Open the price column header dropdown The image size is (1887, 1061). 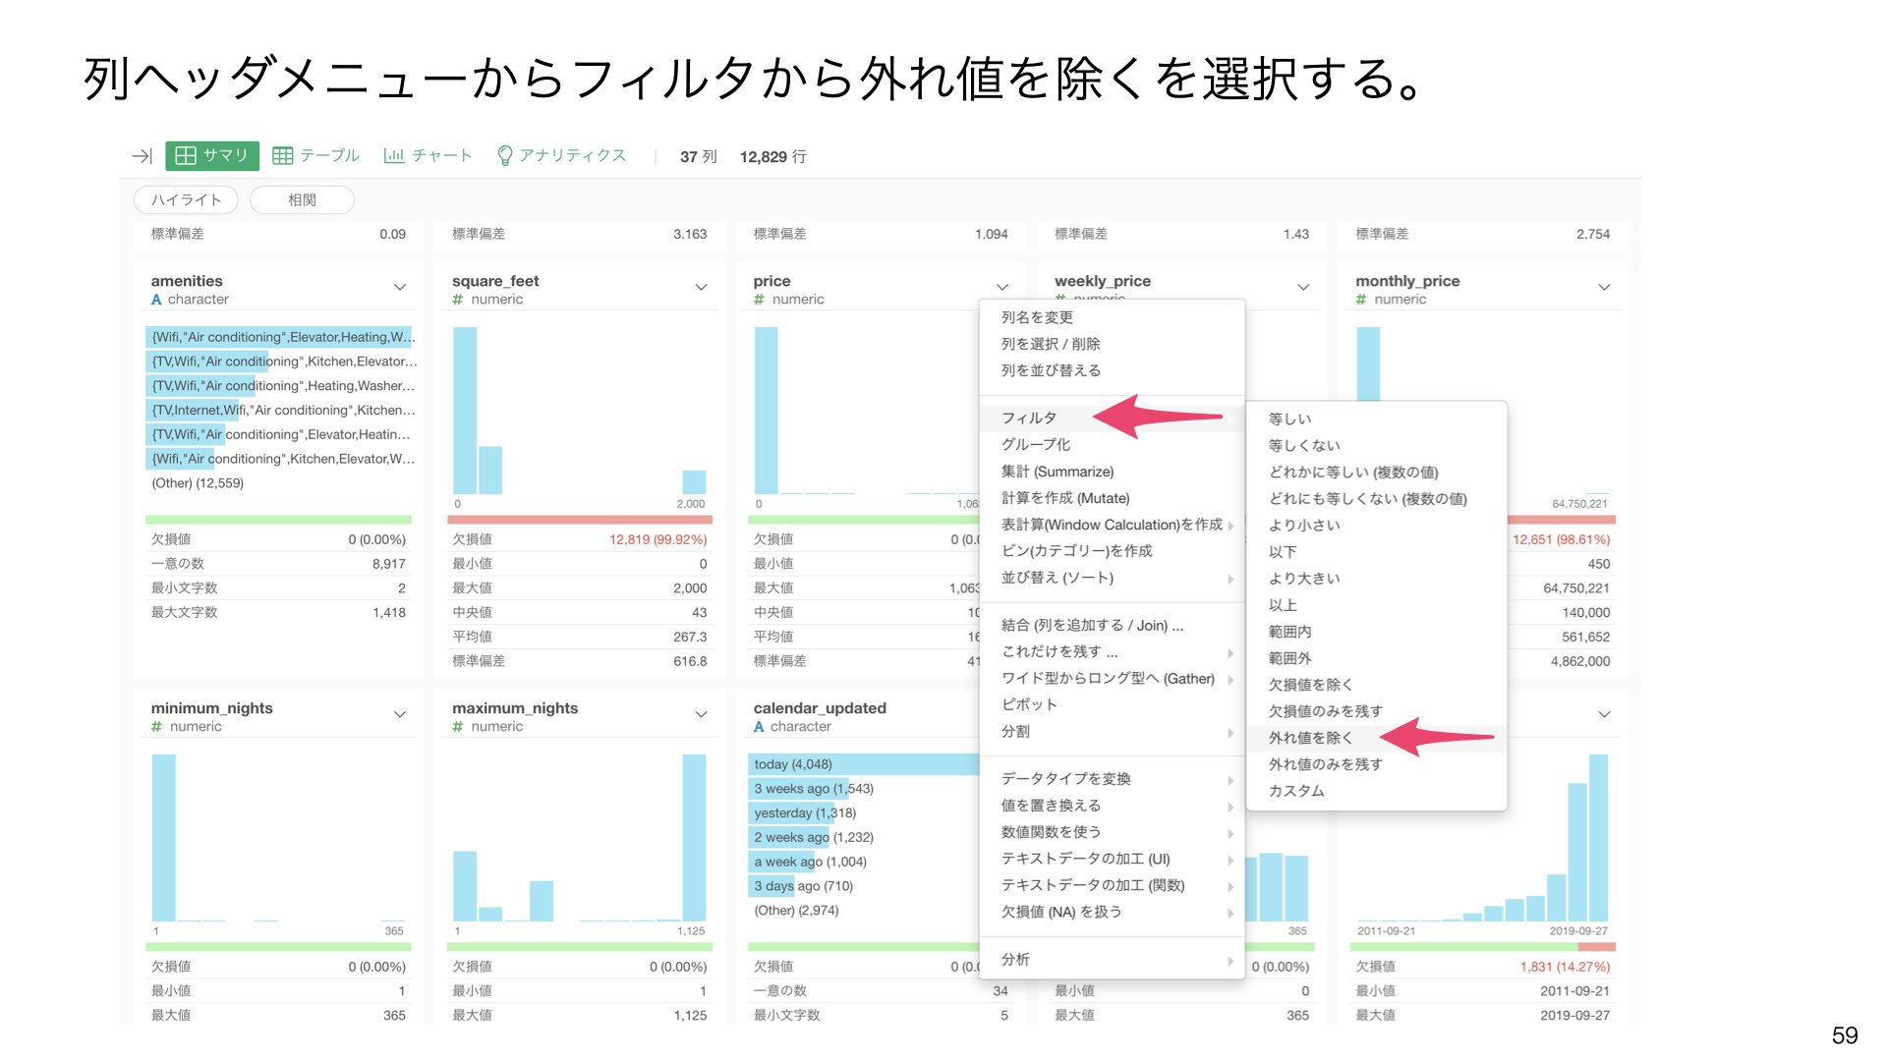(1002, 288)
